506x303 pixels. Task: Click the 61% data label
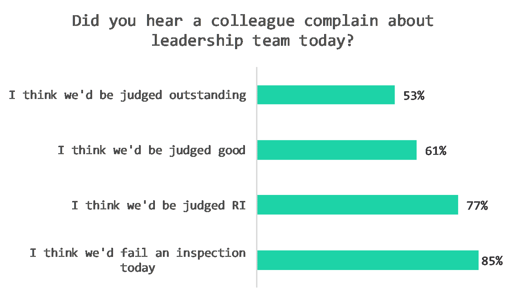tap(435, 150)
